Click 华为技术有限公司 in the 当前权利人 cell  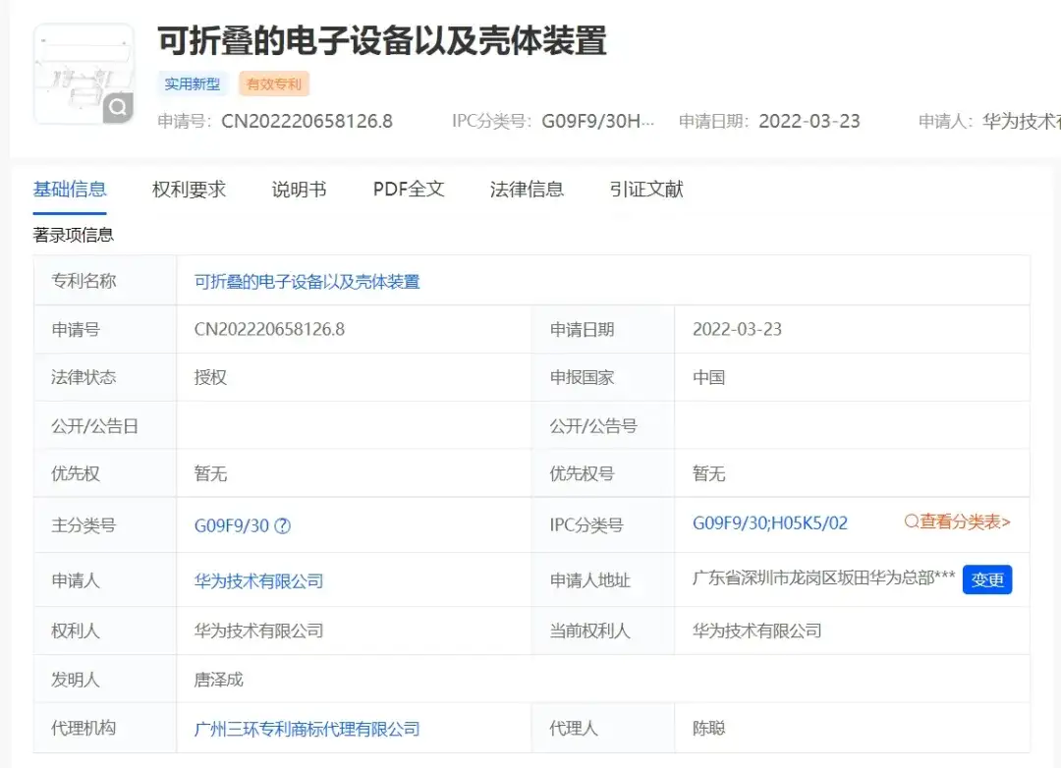[x=757, y=631]
